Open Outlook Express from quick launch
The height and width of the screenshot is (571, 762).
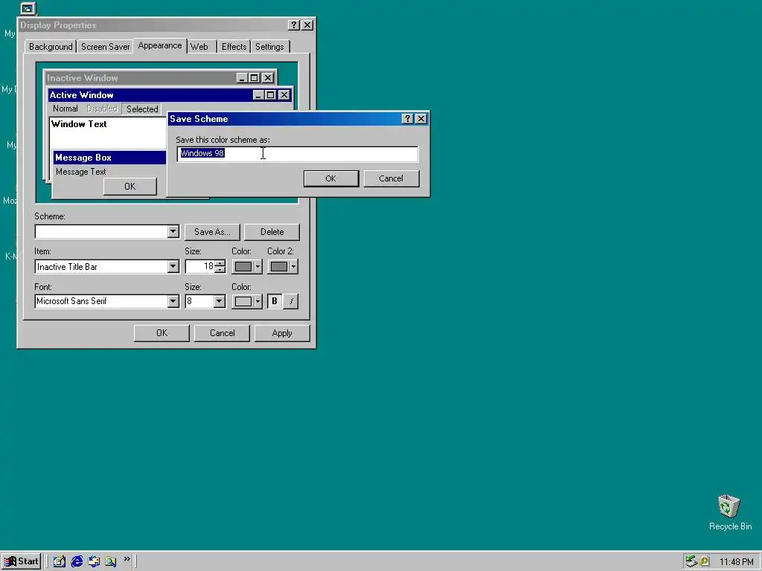coord(94,562)
